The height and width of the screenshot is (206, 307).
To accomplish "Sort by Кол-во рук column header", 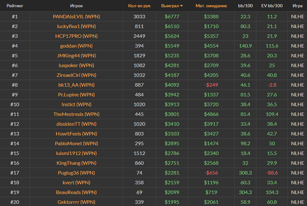I will (139, 6).
